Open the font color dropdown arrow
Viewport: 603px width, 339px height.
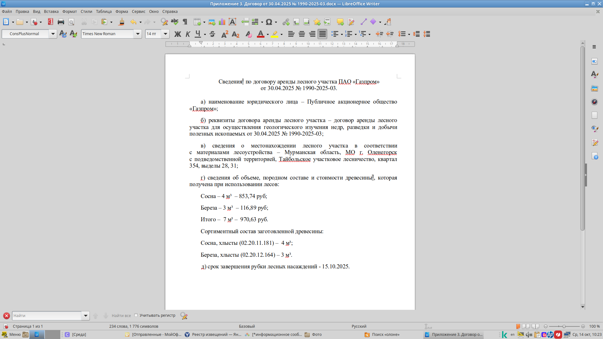pos(268,34)
